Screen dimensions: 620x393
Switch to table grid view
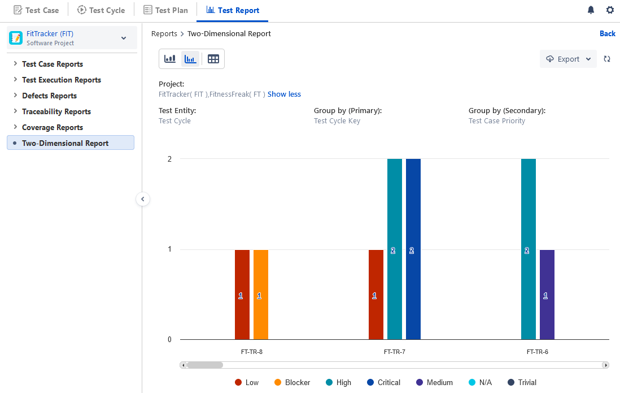[213, 59]
